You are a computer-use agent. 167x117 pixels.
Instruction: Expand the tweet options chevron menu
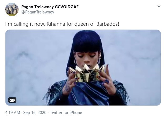[159, 6]
